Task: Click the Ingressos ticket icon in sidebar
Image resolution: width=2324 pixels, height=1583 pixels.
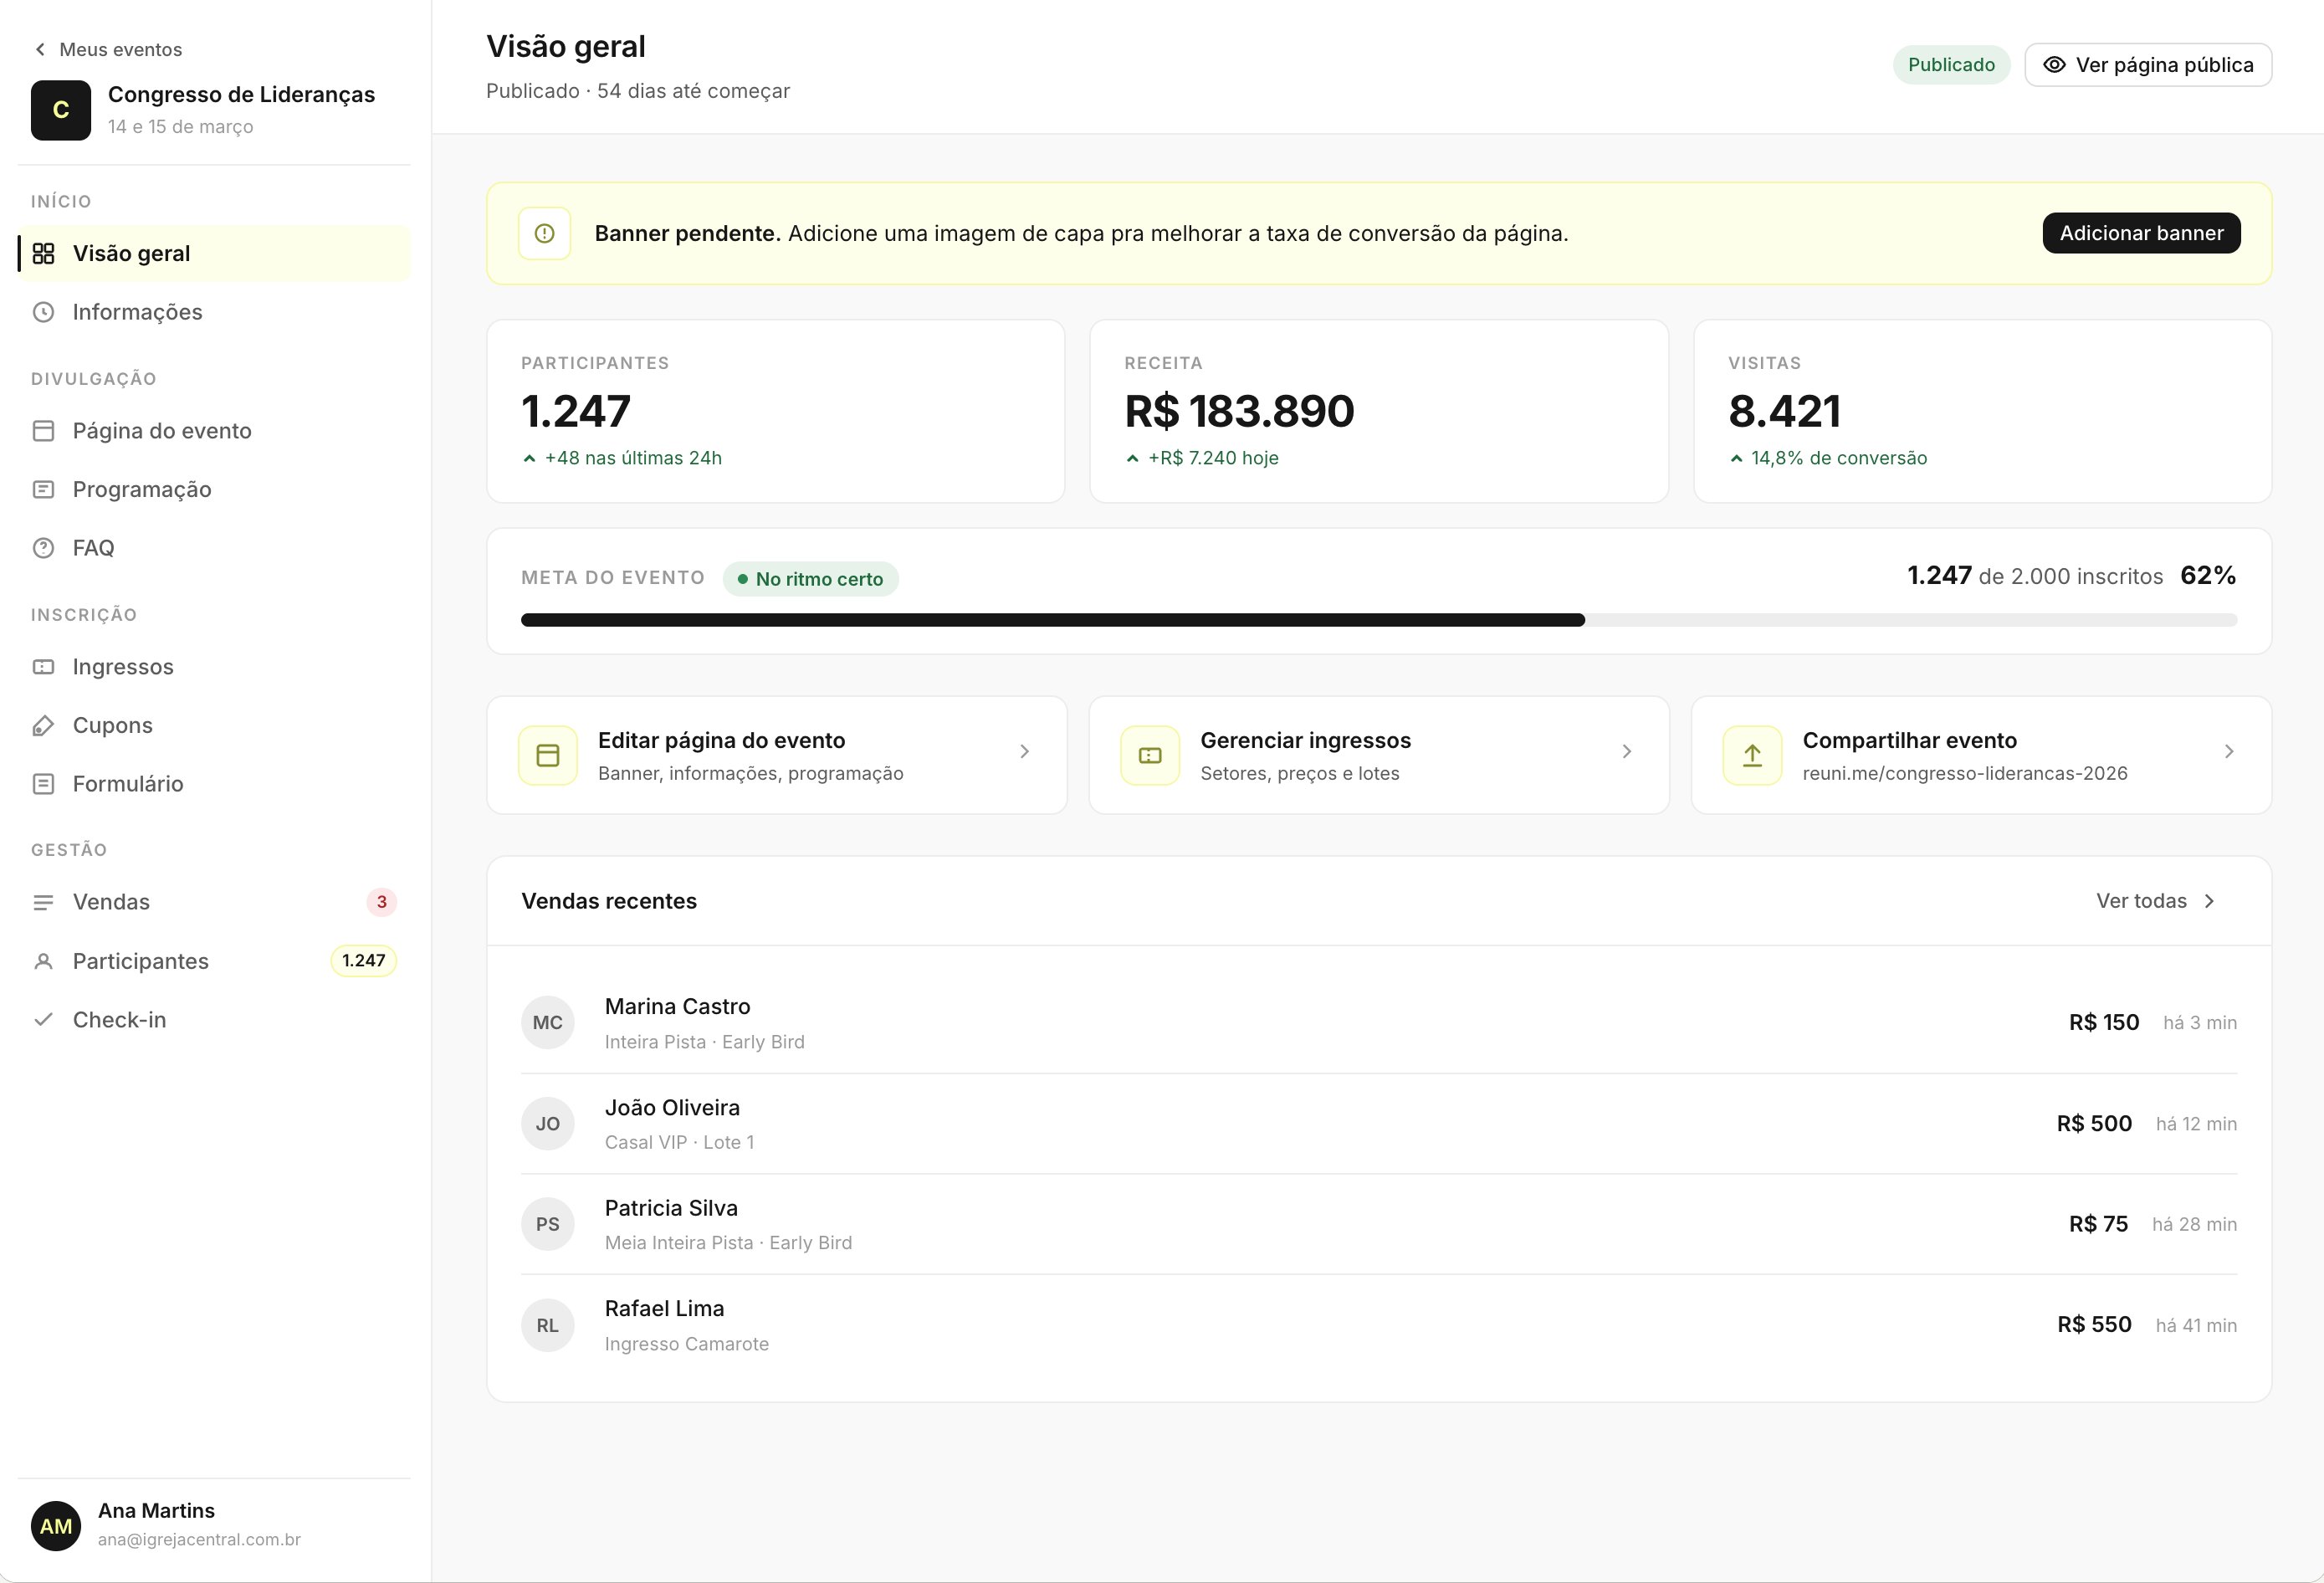Action: (x=43, y=667)
